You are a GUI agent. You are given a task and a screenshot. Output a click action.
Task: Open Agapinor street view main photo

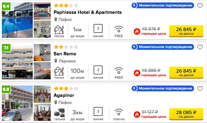coord(17,103)
